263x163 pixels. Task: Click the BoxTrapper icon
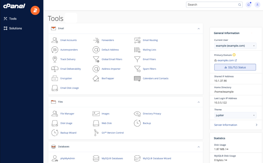pos(96,78)
